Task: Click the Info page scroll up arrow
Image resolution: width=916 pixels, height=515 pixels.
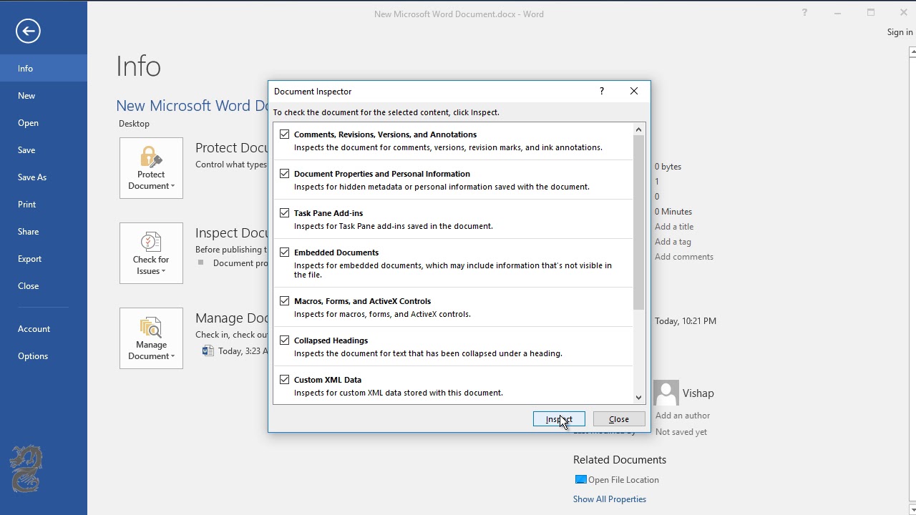Action: [x=912, y=51]
